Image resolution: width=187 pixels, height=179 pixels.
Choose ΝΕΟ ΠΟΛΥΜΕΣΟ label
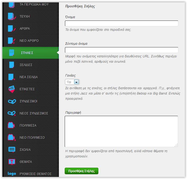point(32,138)
